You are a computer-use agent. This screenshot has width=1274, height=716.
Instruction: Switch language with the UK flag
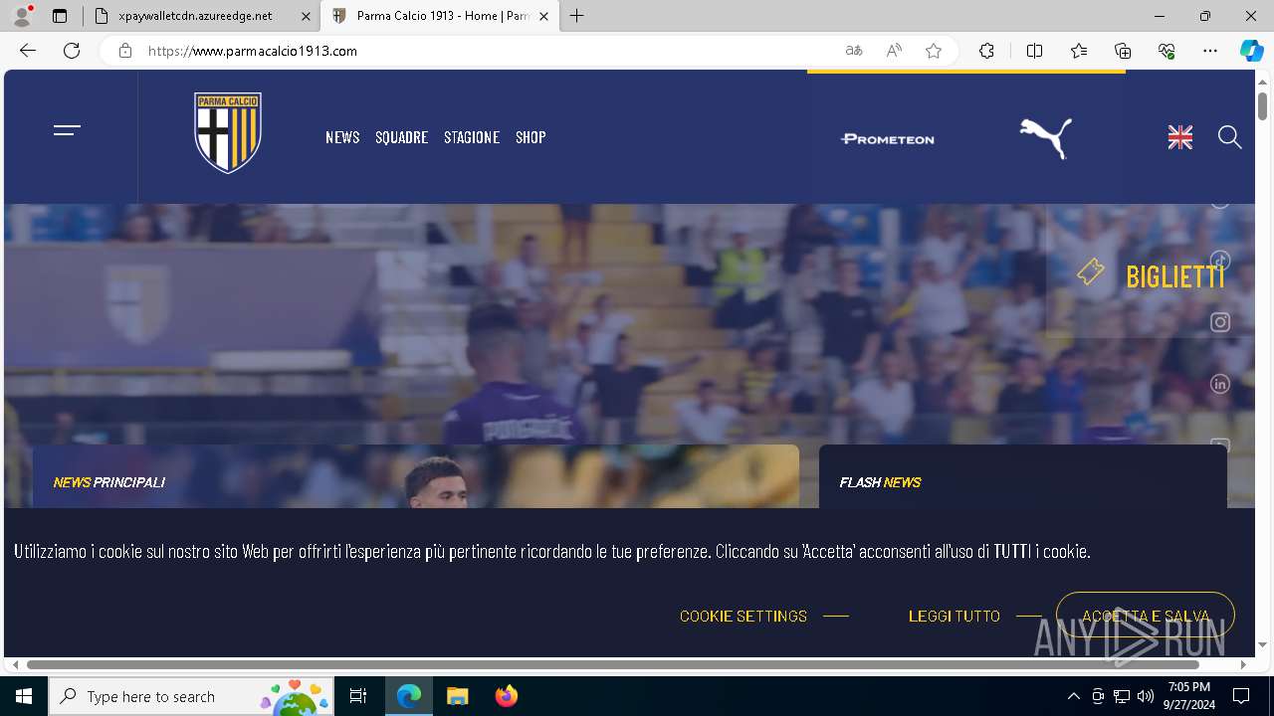[1180, 138]
